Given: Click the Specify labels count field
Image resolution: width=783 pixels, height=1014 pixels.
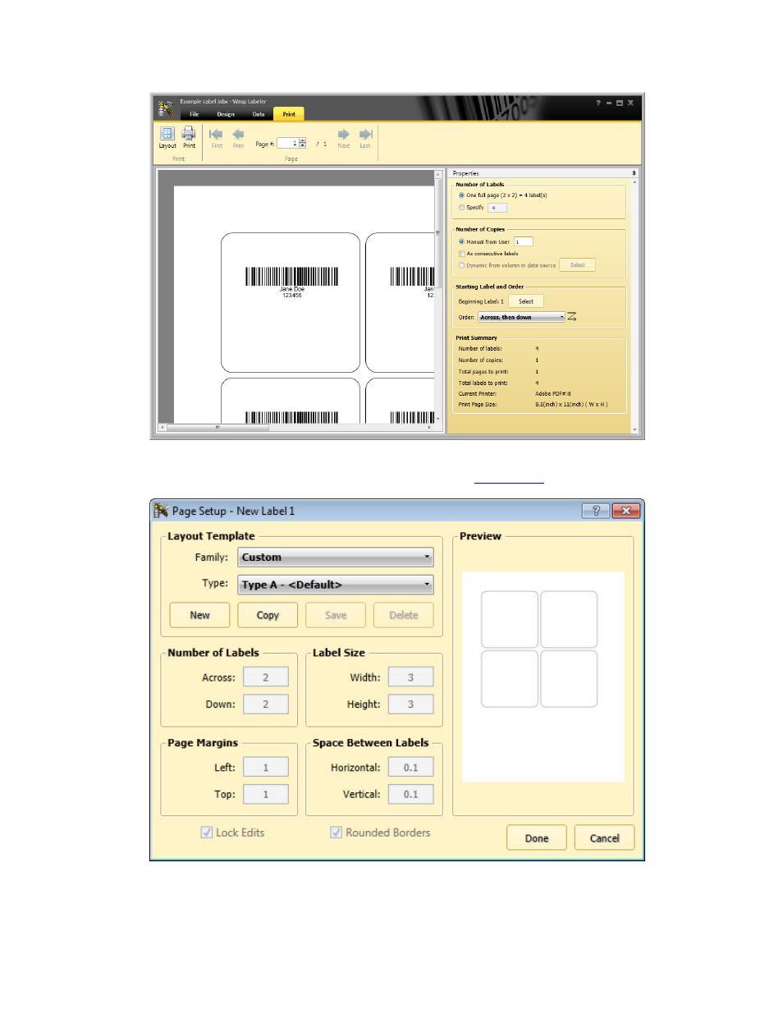Looking at the screenshot, I should pos(497,208).
